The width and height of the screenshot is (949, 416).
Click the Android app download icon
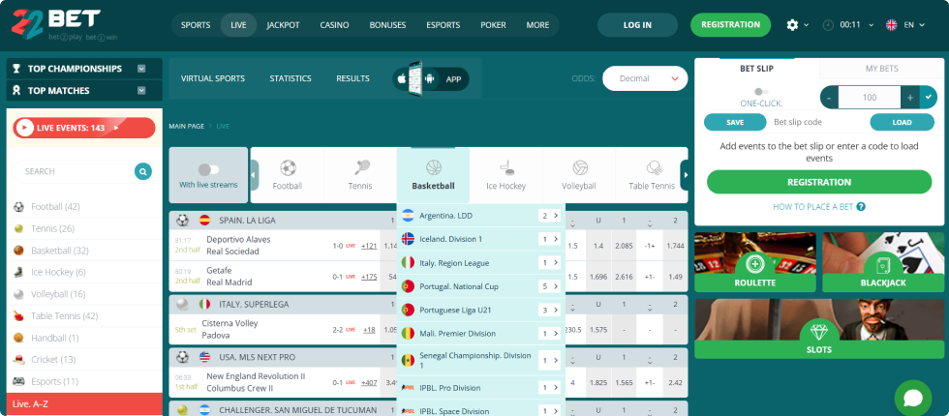430,78
